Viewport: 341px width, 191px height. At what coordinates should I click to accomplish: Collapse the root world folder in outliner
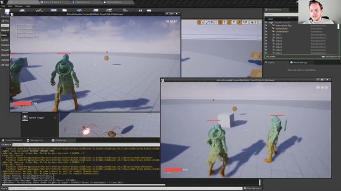[x=269, y=22]
